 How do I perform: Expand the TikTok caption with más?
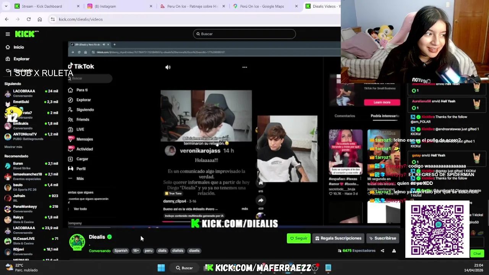click(245, 209)
